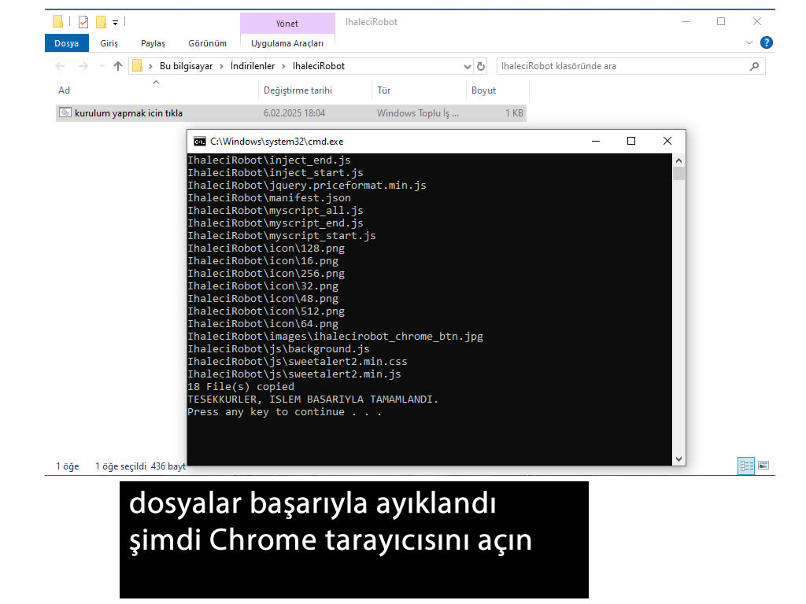Image resolution: width=806 pixels, height=604 pixels.
Task: Open Help with the blue question mark icon
Action: coord(767,42)
